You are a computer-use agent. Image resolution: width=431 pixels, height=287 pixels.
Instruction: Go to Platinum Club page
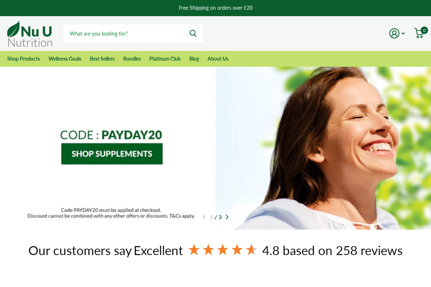pos(165,59)
